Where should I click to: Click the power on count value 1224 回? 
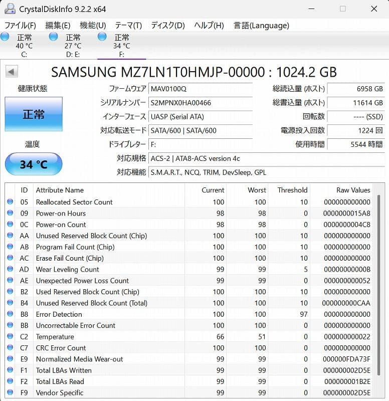(x=356, y=130)
